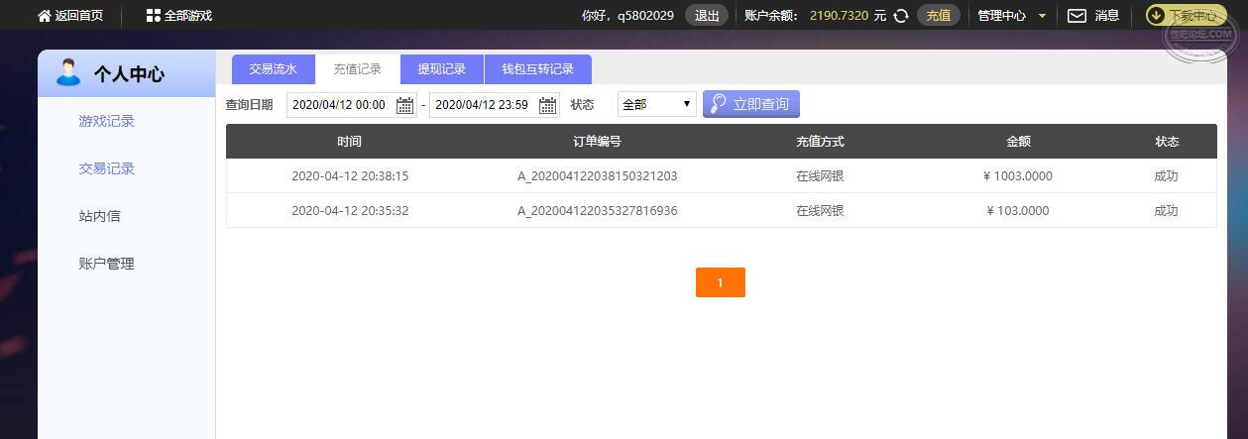Click the 退出 logout button
The image size is (1248, 439).
pyautogui.click(x=707, y=15)
